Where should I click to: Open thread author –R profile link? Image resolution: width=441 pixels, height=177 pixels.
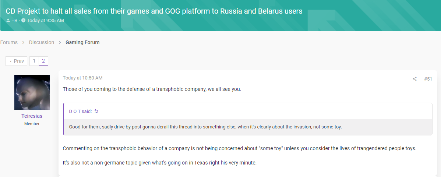click(15, 21)
